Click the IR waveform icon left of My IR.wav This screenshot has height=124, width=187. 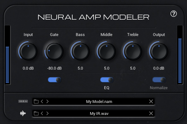tap(23, 113)
